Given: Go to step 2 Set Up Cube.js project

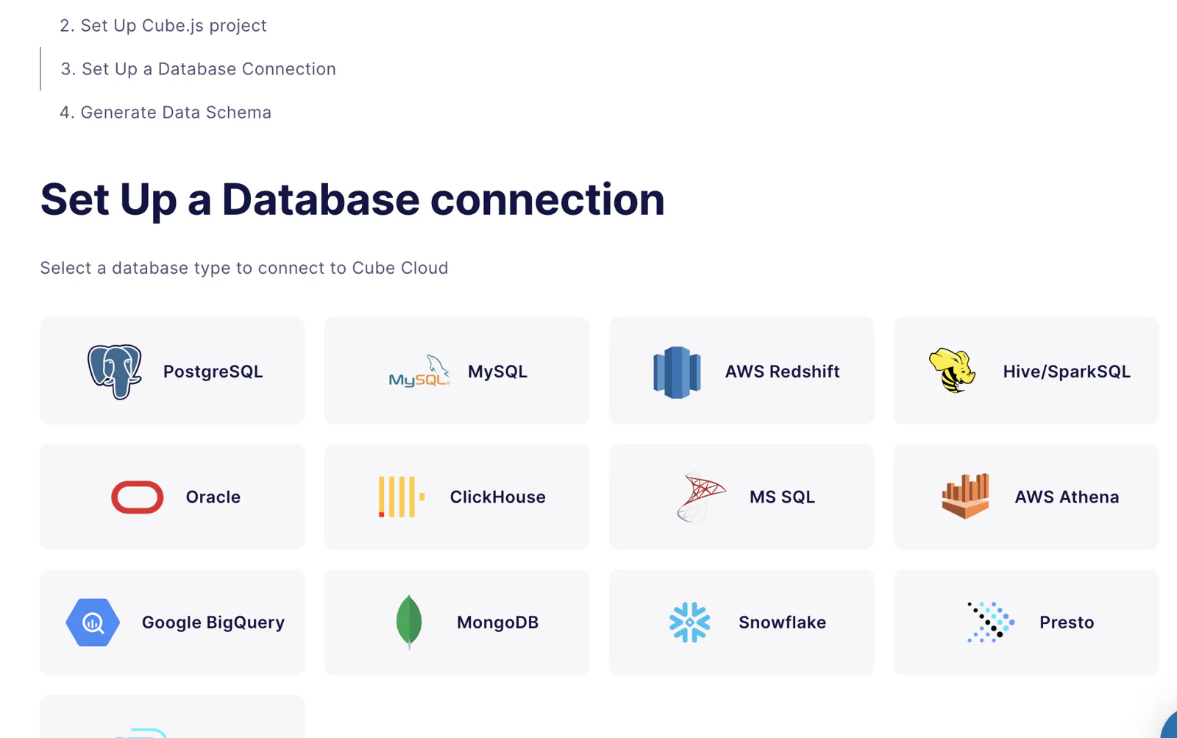Looking at the screenshot, I should 163,26.
